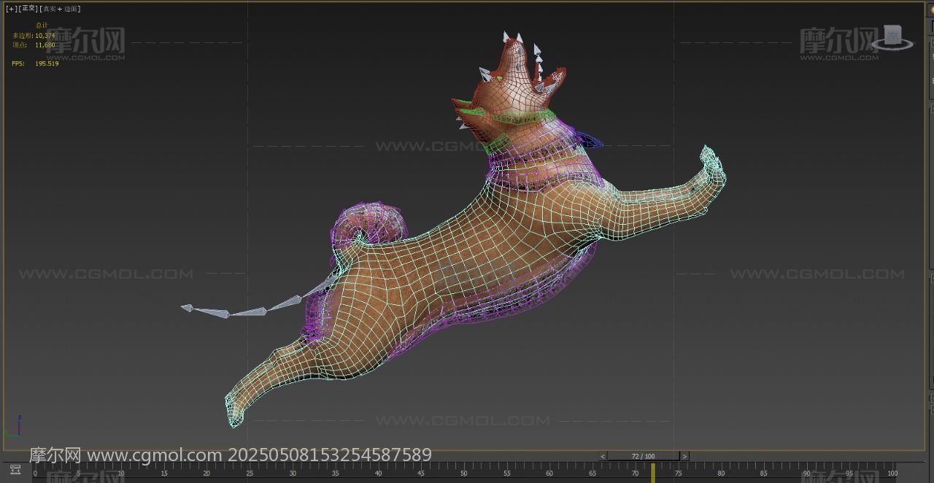Open the [+] viewport general menu

pos(10,9)
